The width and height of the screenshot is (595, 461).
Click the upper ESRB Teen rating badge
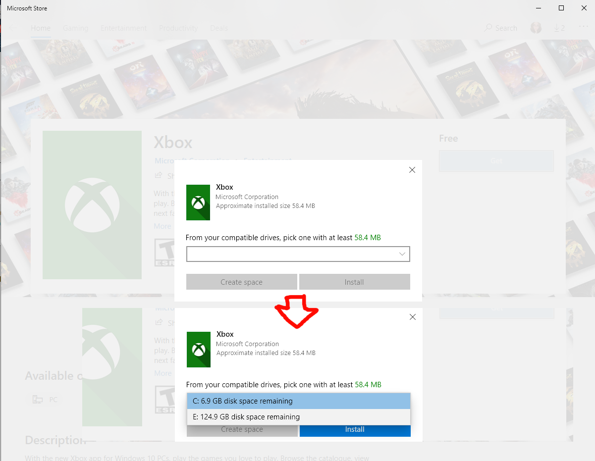tap(164, 253)
